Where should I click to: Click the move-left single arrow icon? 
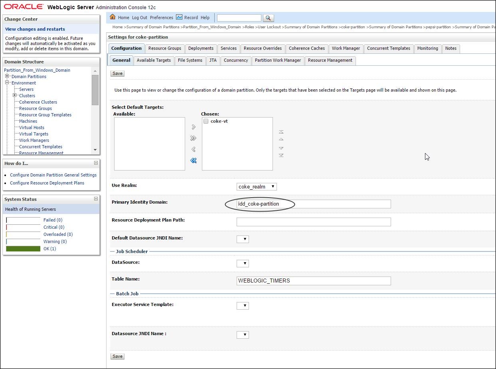[x=194, y=149]
